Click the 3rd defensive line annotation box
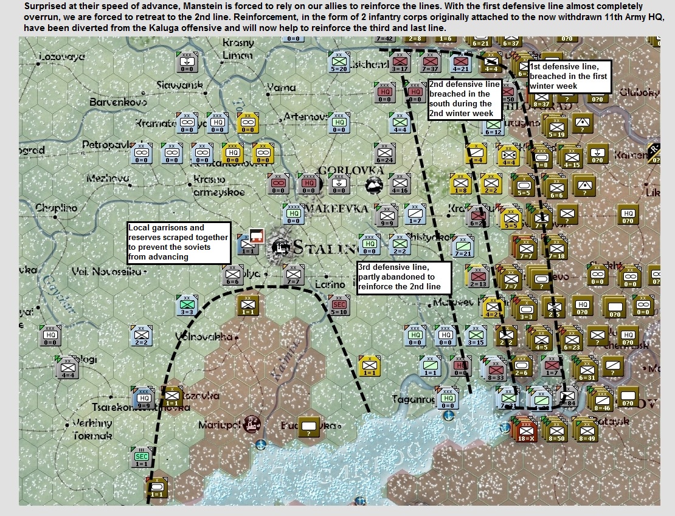Screen dimensions: 675x516 click(404, 278)
